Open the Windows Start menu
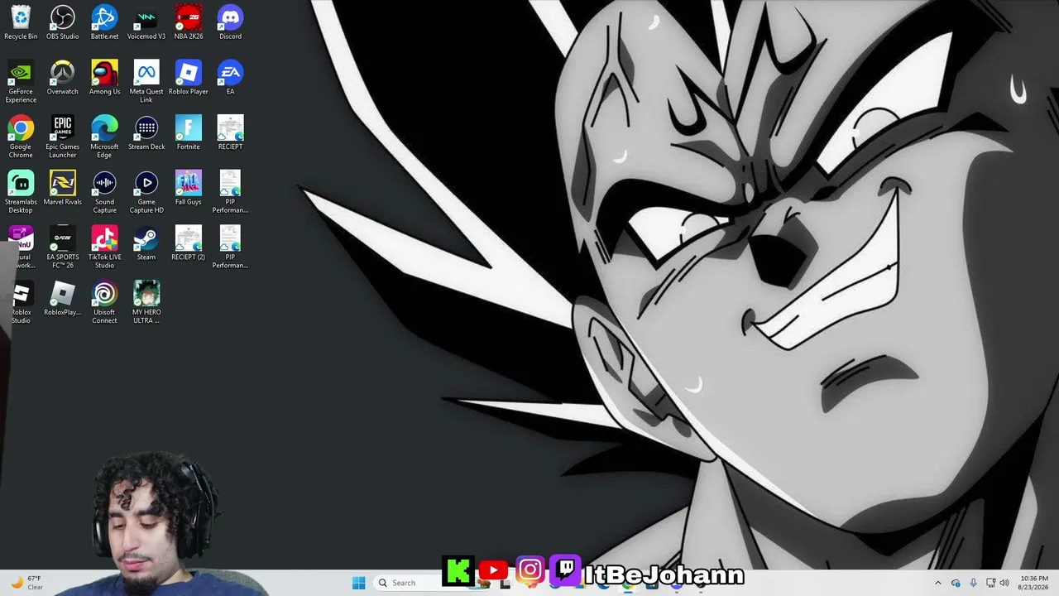This screenshot has height=596, width=1059. coord(358,583)
